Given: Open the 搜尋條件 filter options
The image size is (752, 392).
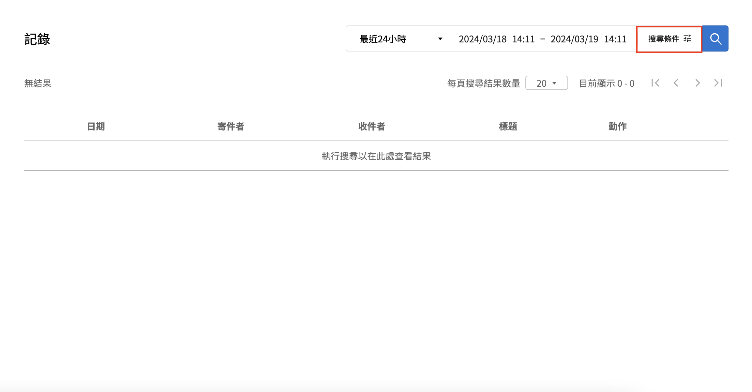Looking at the screenshot, I should coord(669,39).
